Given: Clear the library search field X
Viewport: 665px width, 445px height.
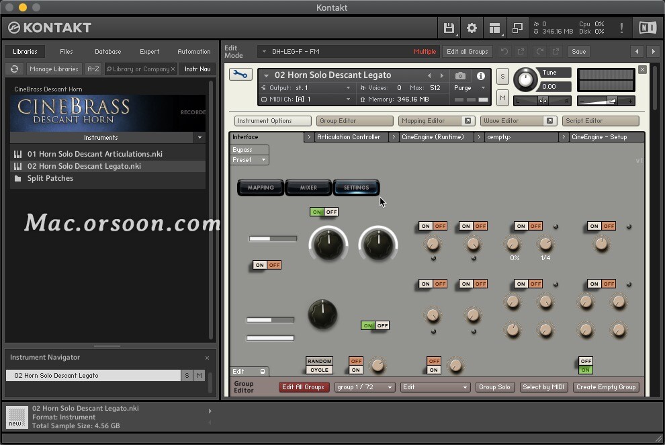Looking at the screenshot, I should pos(173,69).
